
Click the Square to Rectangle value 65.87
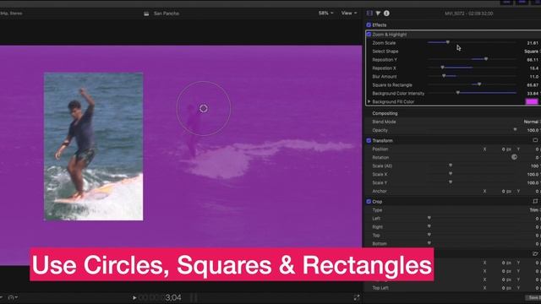tap(533, 85)
